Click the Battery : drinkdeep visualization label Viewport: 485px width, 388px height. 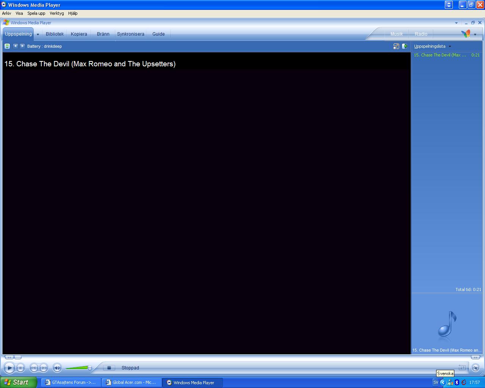click(x=44, y=46)
